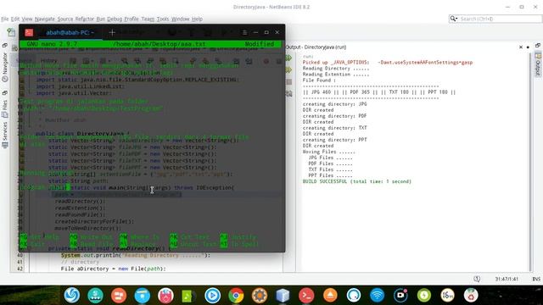Screen dimensions: 543x305
Task: Open Deepin launcher from dock
Action: click(x=72, y=296)
